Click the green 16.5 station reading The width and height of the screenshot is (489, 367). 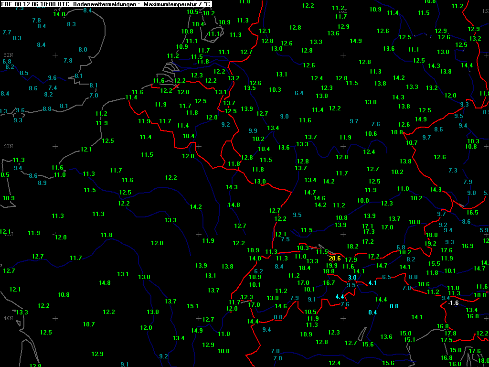coord(472,213)
